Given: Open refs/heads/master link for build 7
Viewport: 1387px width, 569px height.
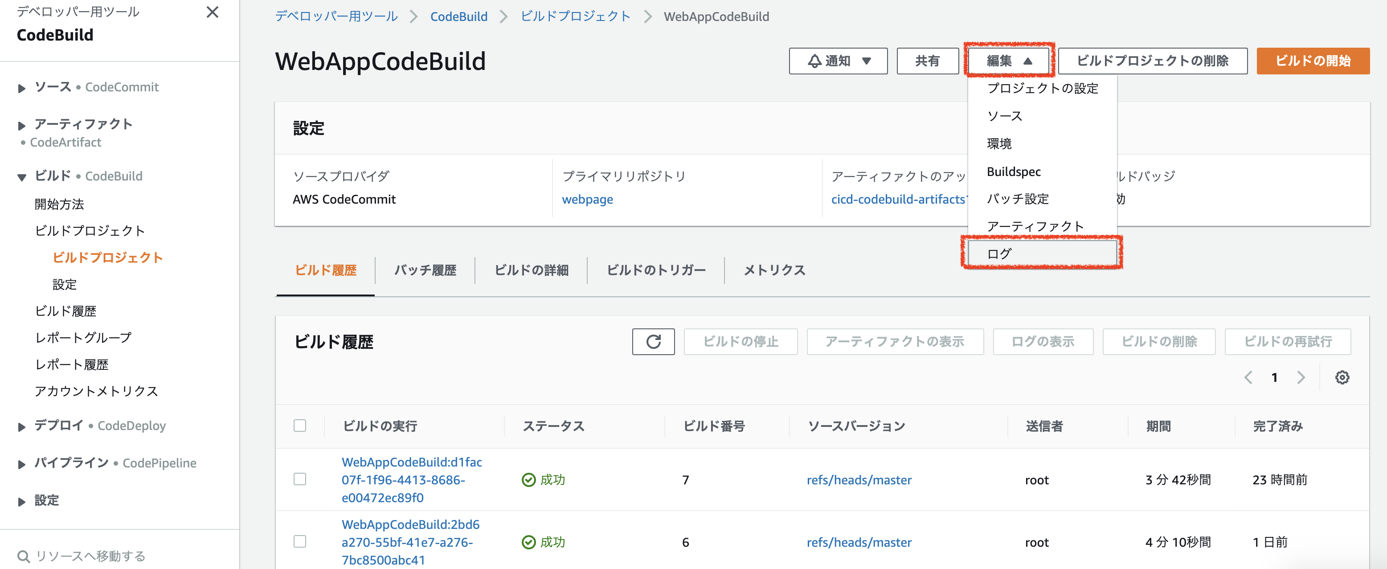Looking at the screenshot, I should pos(859,479).
